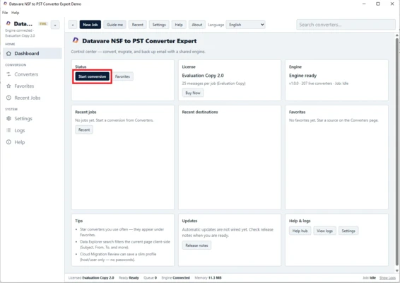
Task: Open the Help menu in menu bar
Action: pyautogui.click(x=15, y=13)
